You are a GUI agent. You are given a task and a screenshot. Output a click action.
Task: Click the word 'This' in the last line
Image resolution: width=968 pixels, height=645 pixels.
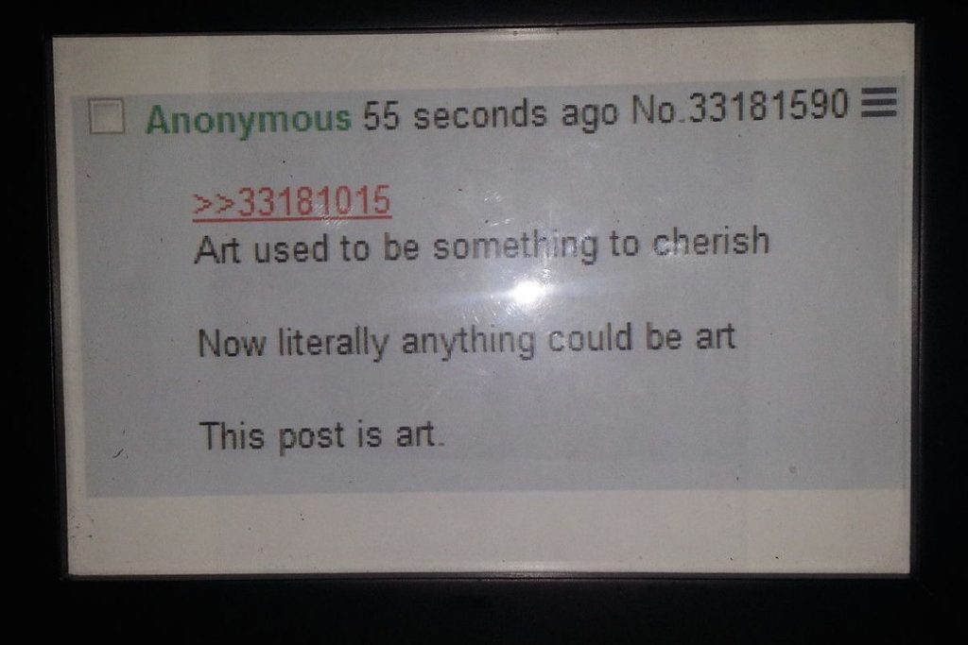point(232,435)
